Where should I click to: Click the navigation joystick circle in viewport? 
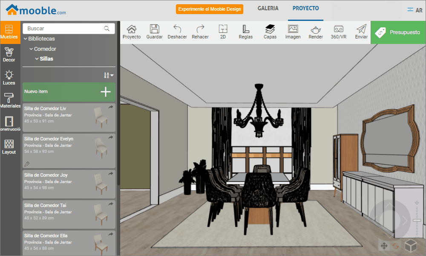[389, 220]
